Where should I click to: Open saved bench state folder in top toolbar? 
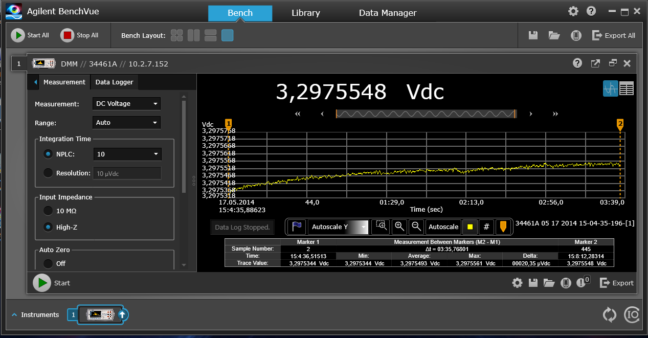click(x=554, y=35)
